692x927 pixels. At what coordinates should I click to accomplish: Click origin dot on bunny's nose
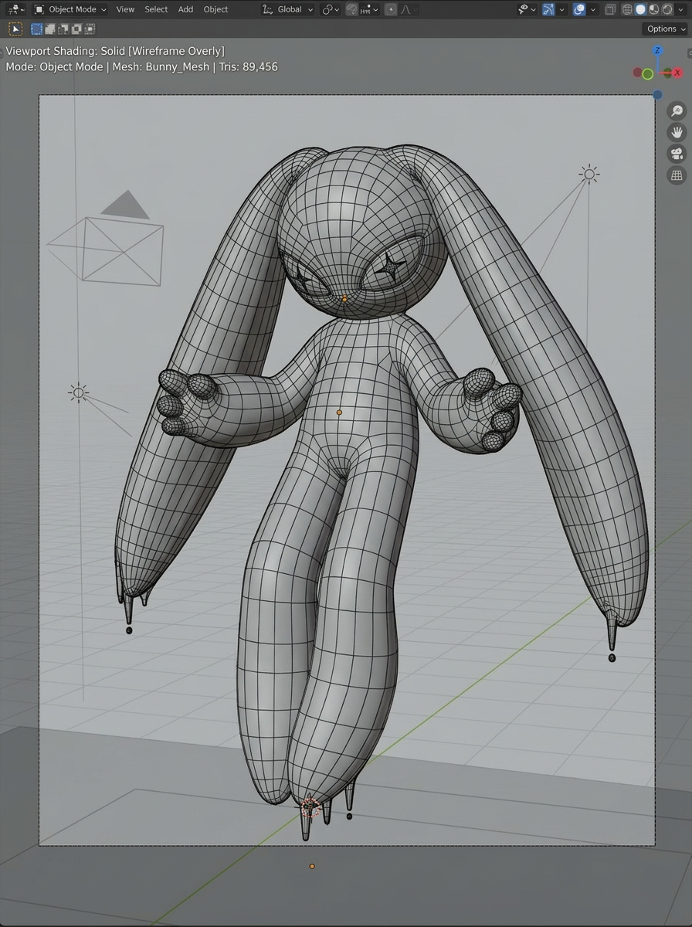pos(344,298)
